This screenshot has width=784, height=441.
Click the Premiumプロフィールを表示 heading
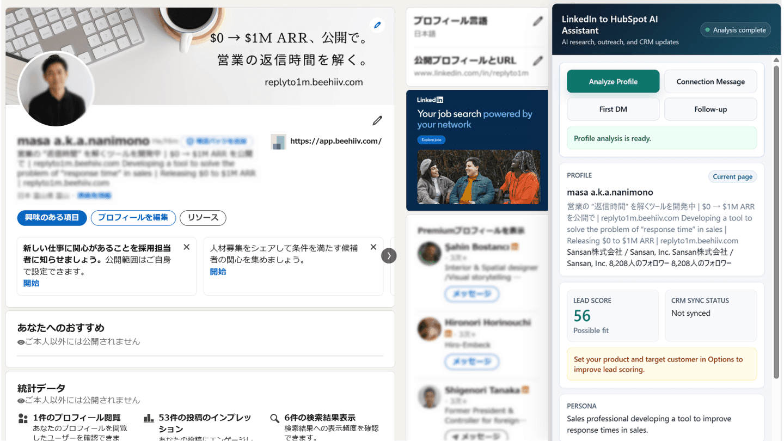pyautogui.click(x=471, y=231)
